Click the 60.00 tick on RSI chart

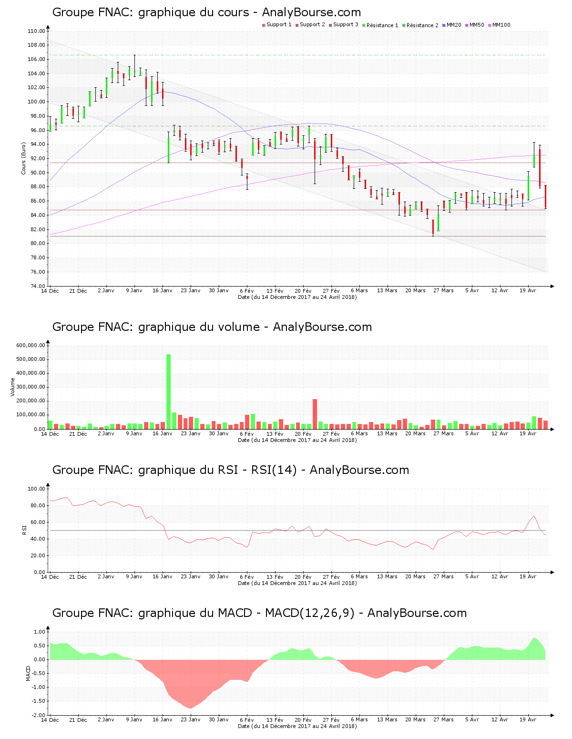38,522
